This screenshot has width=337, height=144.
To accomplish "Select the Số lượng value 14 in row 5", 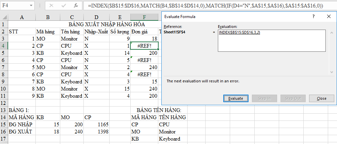I will (120, 53).
